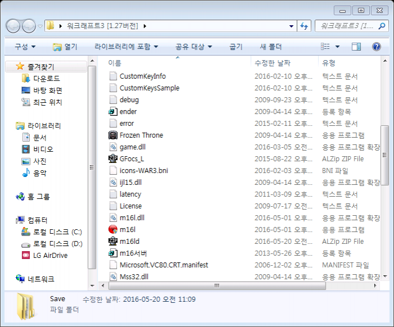Select m16ld zip archive icon
The width and height of the screenshot is (394, 327).
(113, 241)
